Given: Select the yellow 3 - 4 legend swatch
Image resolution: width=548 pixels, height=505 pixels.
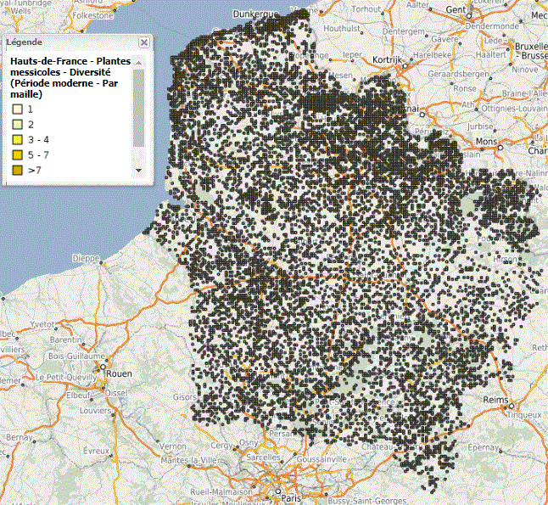Looking at the screenshot, I should [16, 141].
